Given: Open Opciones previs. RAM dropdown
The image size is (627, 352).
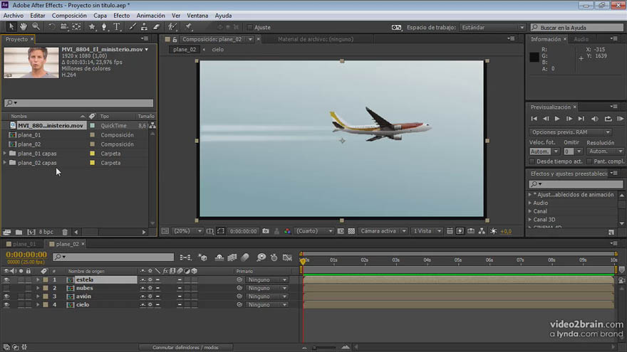Looking at the screenshot, I should 571,132.
